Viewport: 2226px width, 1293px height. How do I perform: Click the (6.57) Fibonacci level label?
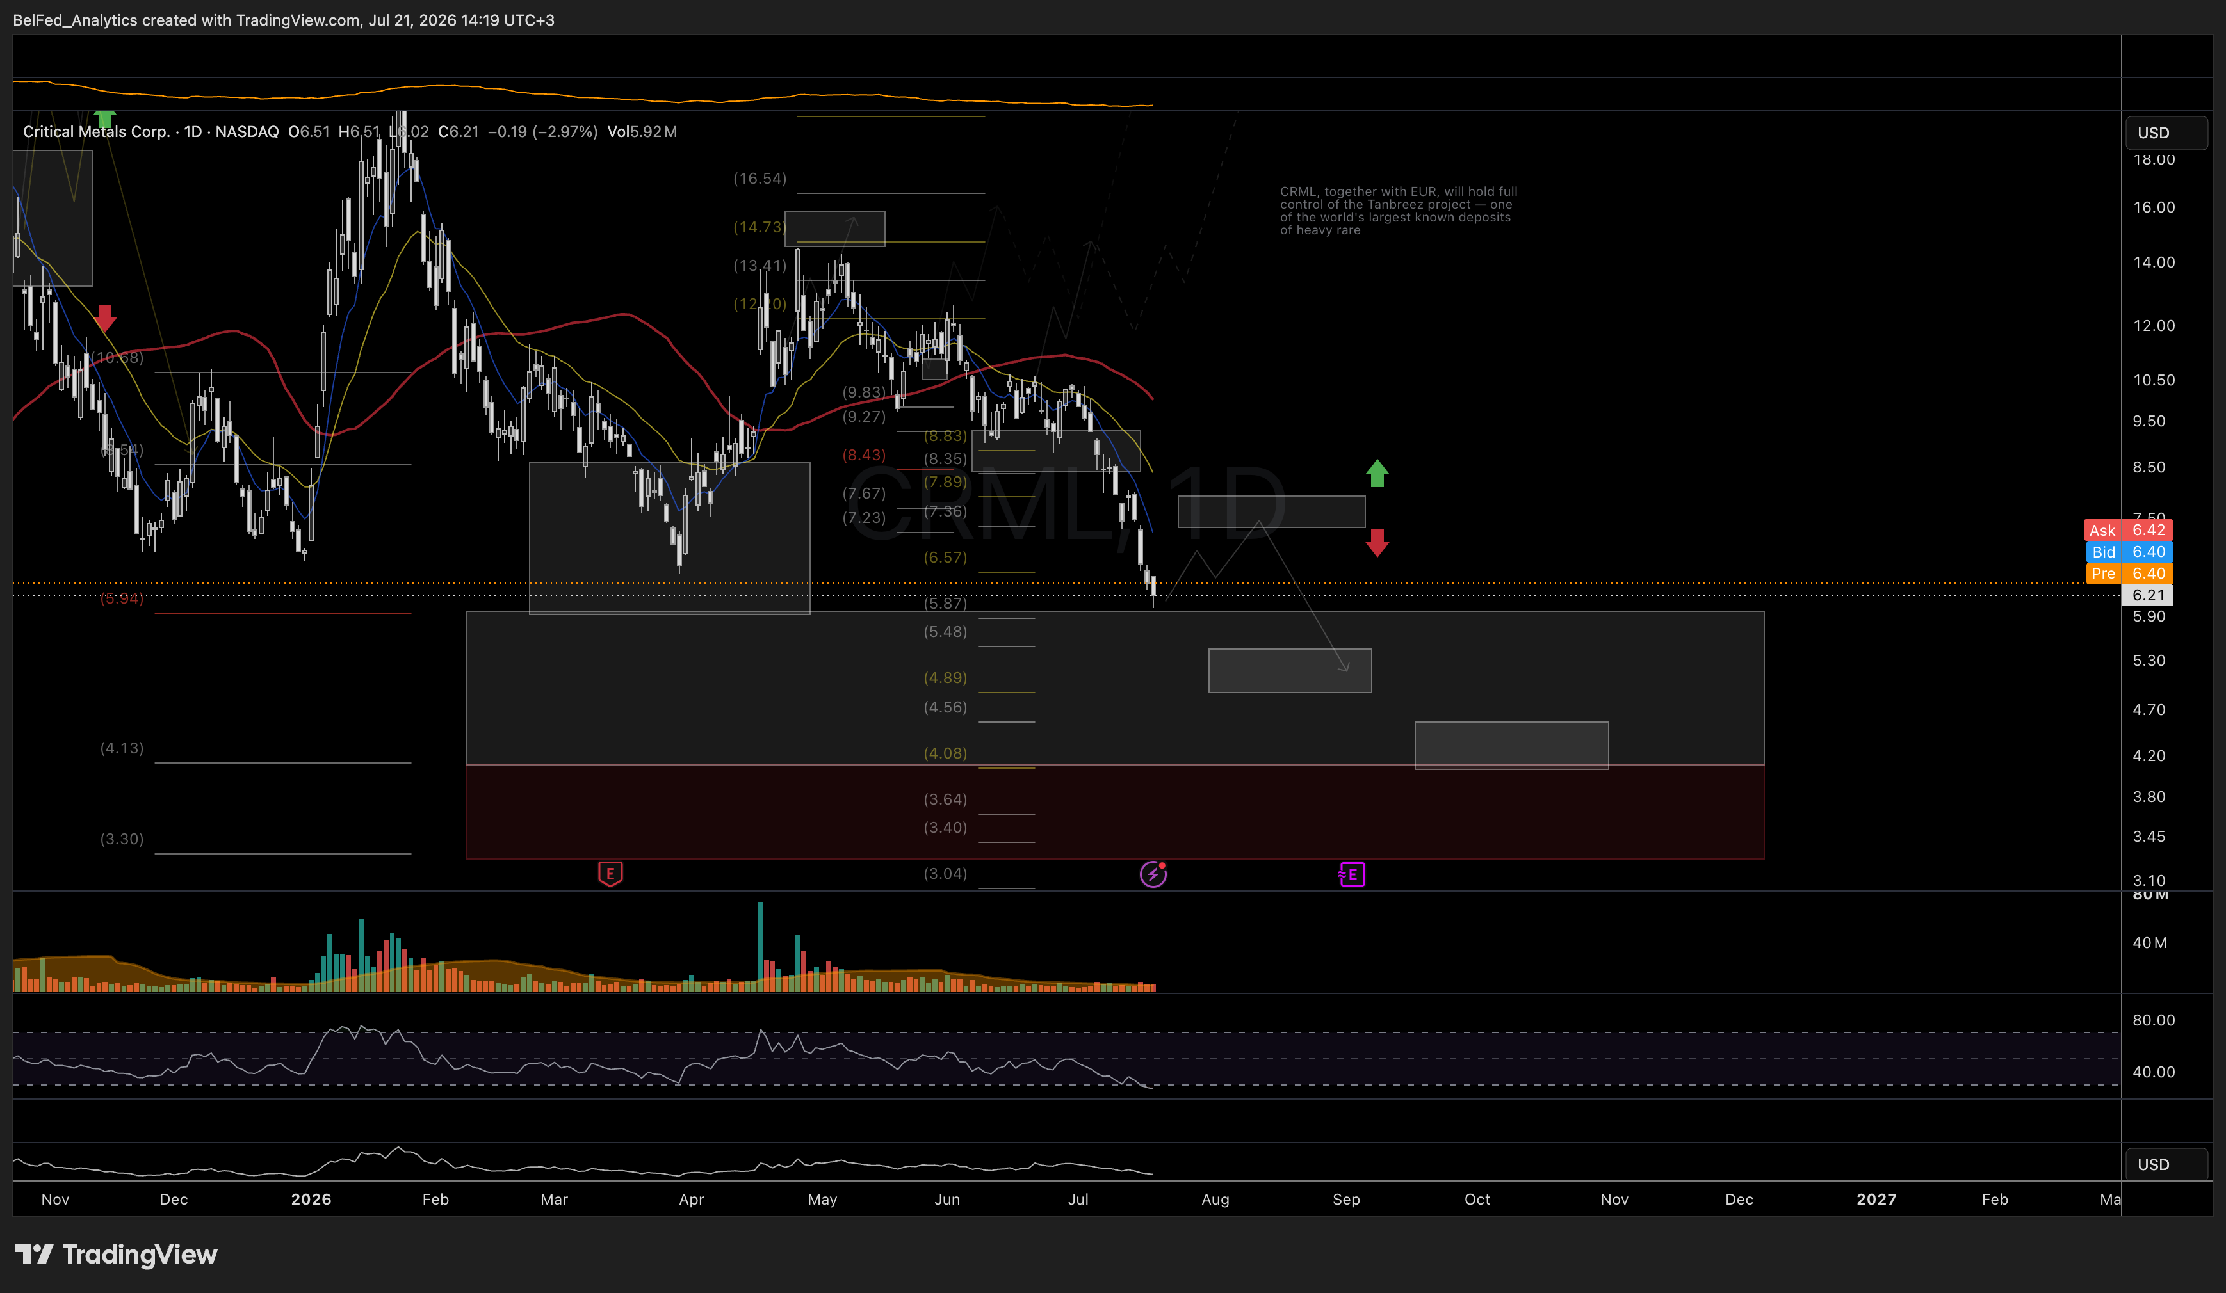click(945, 558)
